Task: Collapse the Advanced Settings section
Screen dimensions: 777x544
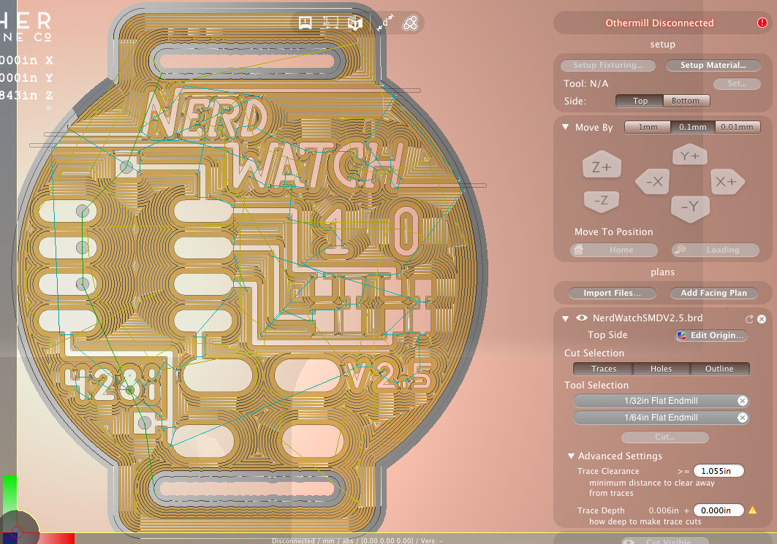Action: tap(571, 456)
